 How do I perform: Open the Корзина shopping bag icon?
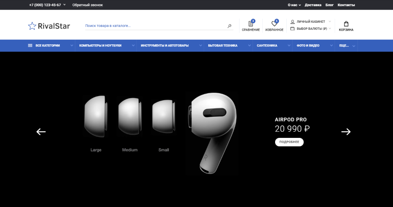click(346, 24)
